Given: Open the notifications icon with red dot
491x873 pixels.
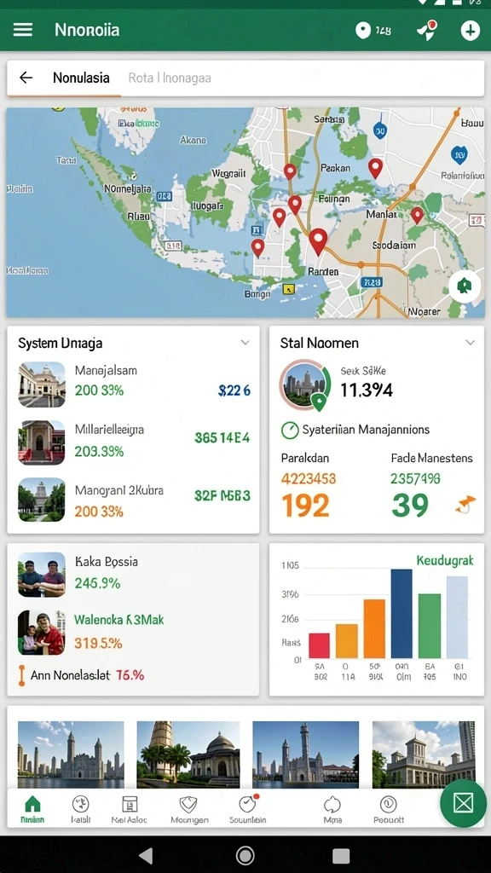Looking at the screenshot, I should point(428,30).
